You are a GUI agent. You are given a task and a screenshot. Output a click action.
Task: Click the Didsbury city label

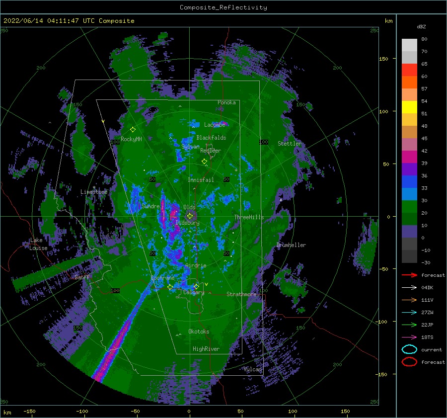188,223
